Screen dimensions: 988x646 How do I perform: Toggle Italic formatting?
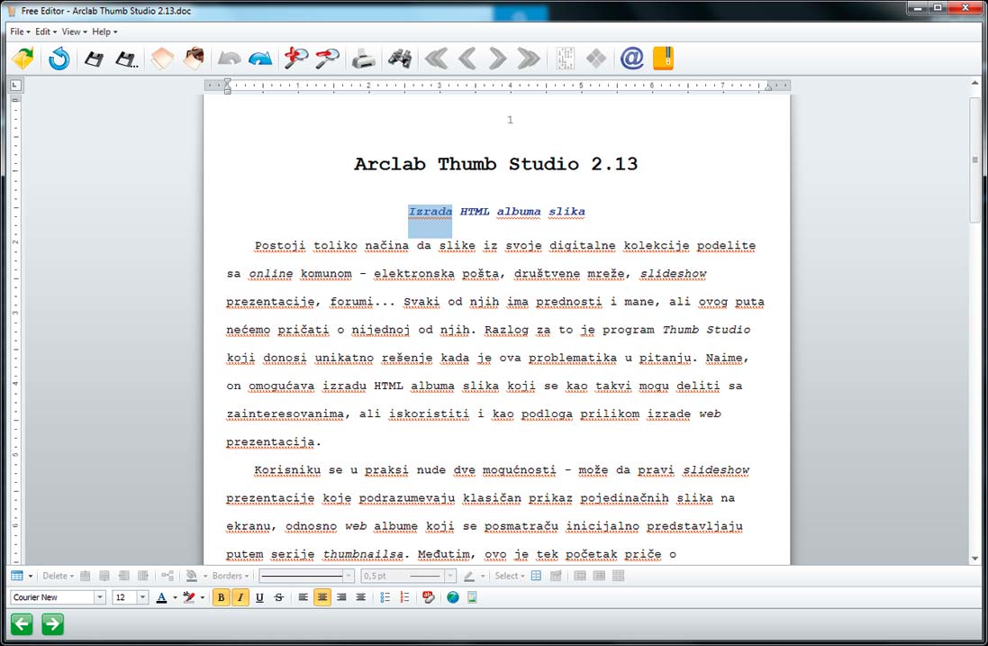tap(240, 596)
